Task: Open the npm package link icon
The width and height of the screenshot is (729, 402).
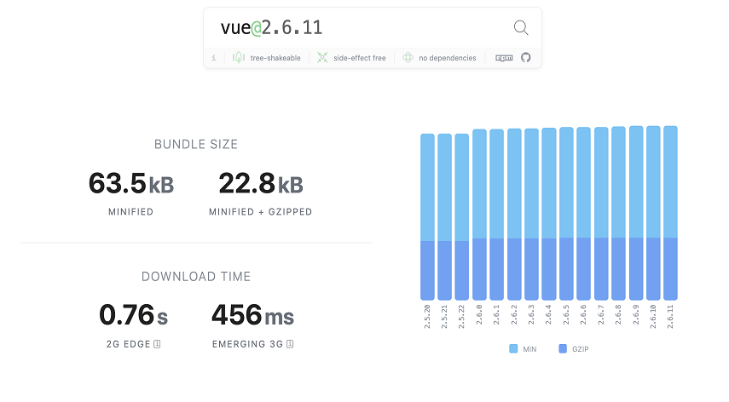Action: pyautogui.click(x=504, y=58)
